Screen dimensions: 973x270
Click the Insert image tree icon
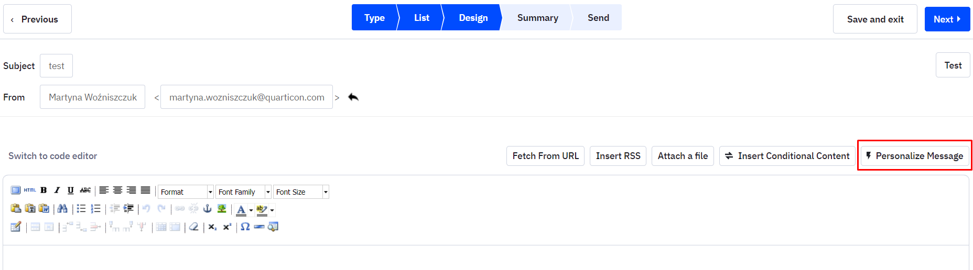(222, 209)
